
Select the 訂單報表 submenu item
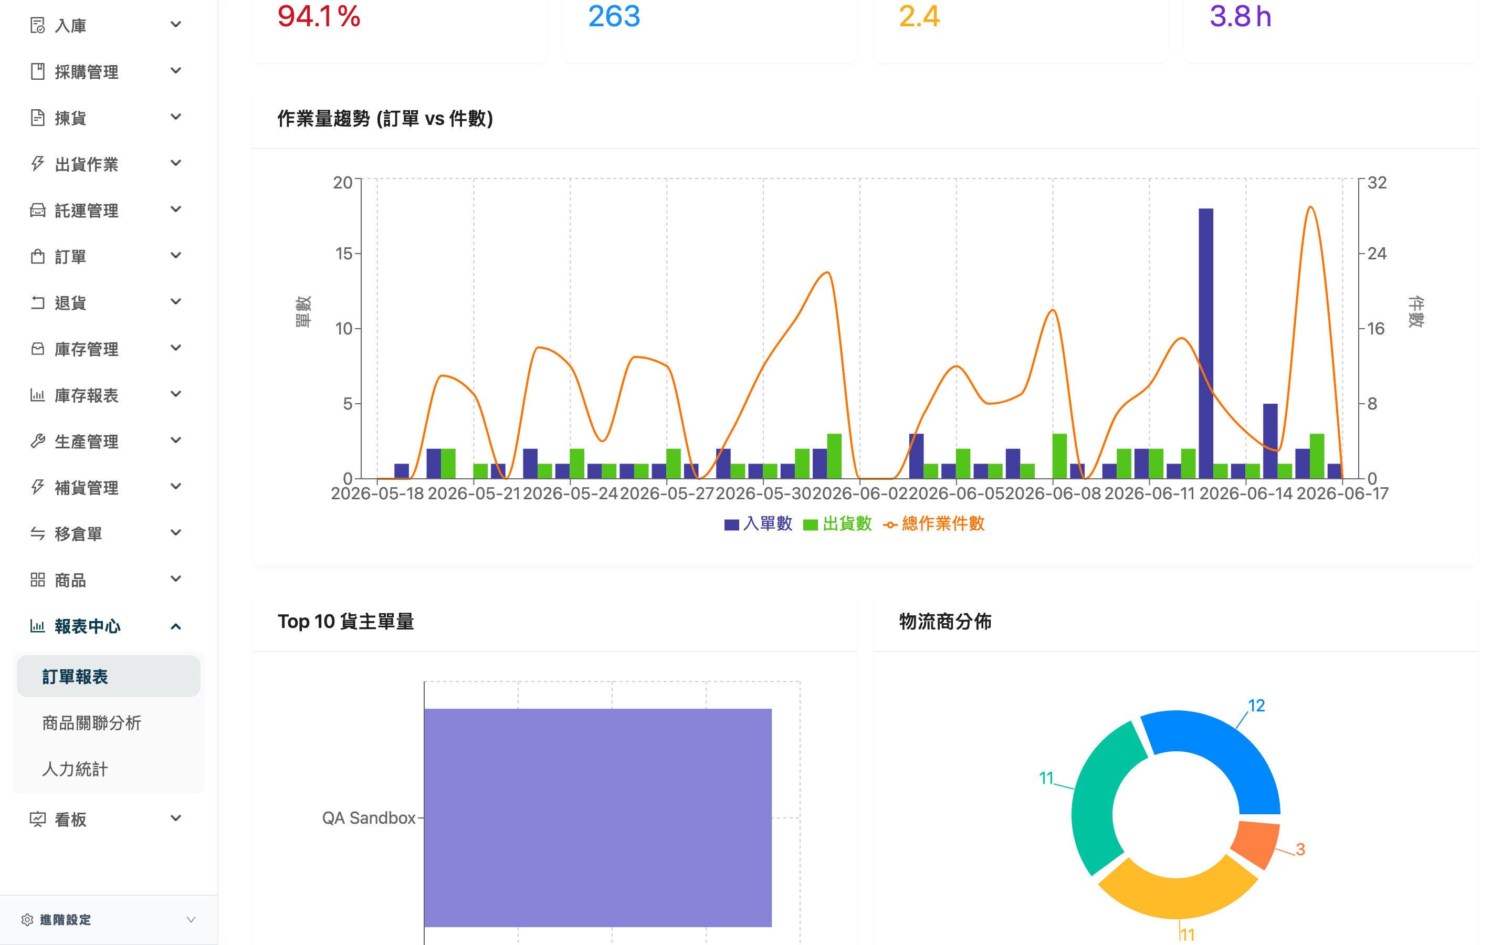[x=109, y=676]
